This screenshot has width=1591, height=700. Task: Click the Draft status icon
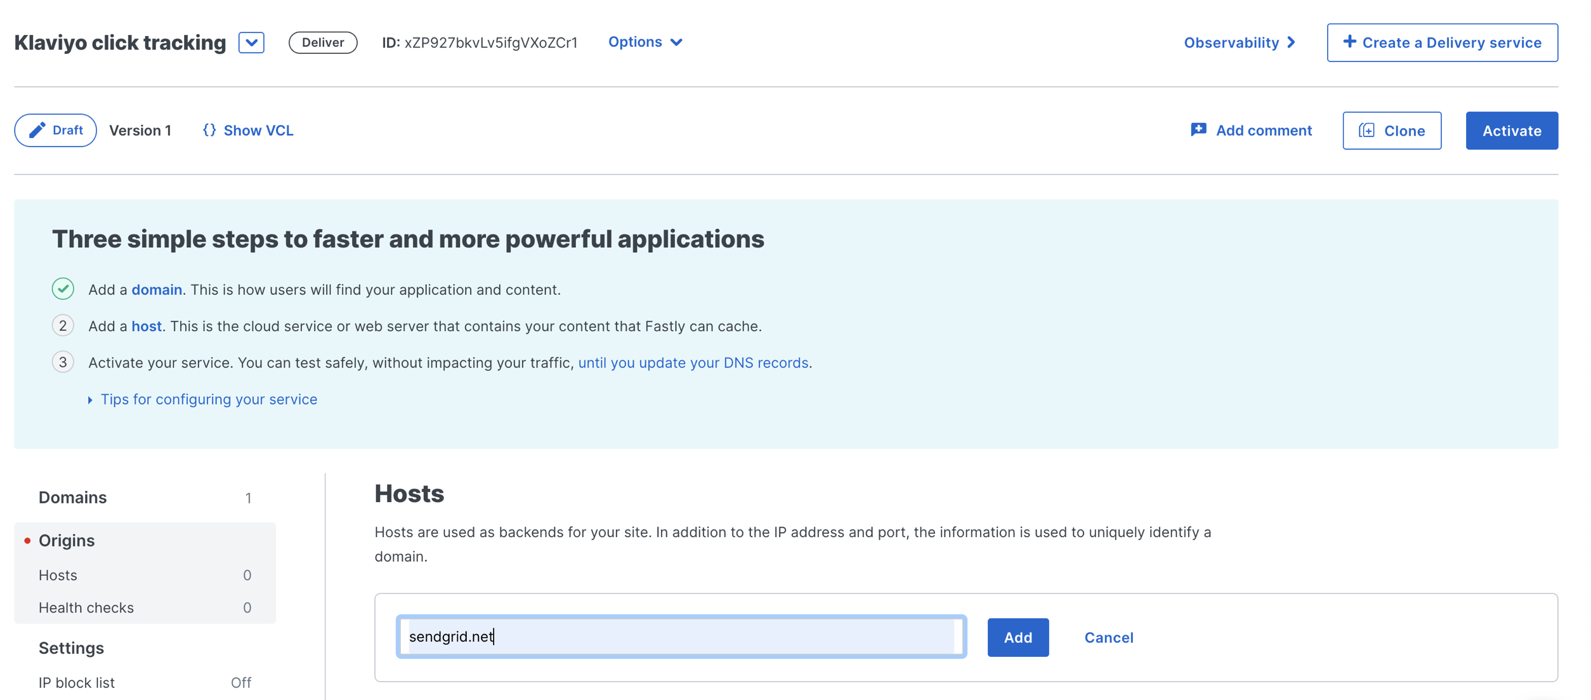coord(37,130)
